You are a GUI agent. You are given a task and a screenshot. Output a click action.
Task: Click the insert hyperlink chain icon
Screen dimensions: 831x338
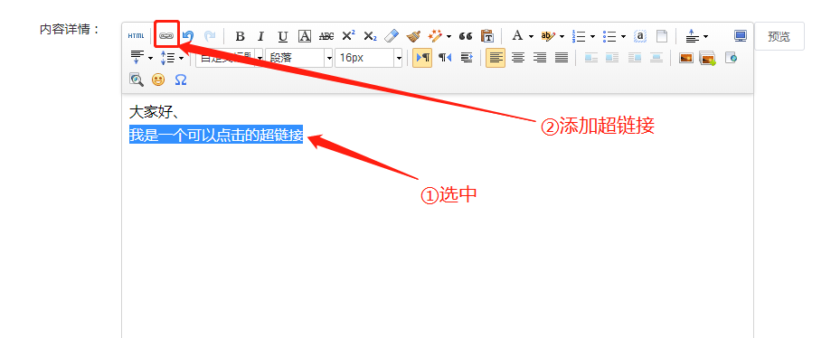tap(166, 36)
